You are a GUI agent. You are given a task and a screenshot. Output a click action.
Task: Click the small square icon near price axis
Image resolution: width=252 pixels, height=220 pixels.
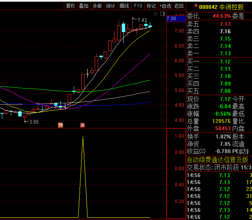(162, 14)
